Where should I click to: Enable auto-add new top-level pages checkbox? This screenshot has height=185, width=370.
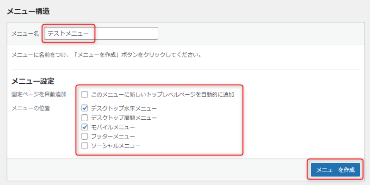pos(85,95)
